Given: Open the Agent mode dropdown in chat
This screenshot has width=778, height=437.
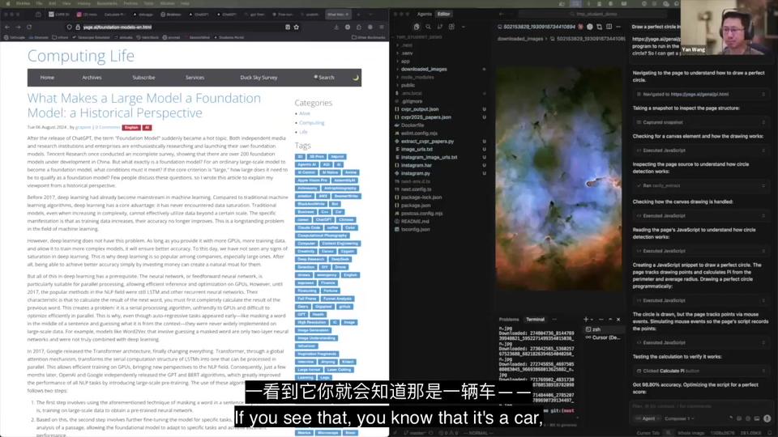Looking at the screenshot, I should (x=647, y=418).
